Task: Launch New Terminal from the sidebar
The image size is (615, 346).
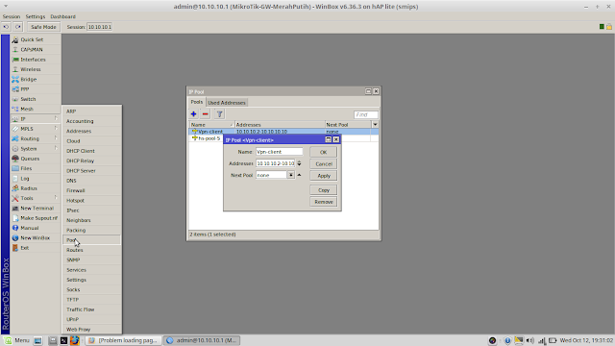Action: [36, 209]
